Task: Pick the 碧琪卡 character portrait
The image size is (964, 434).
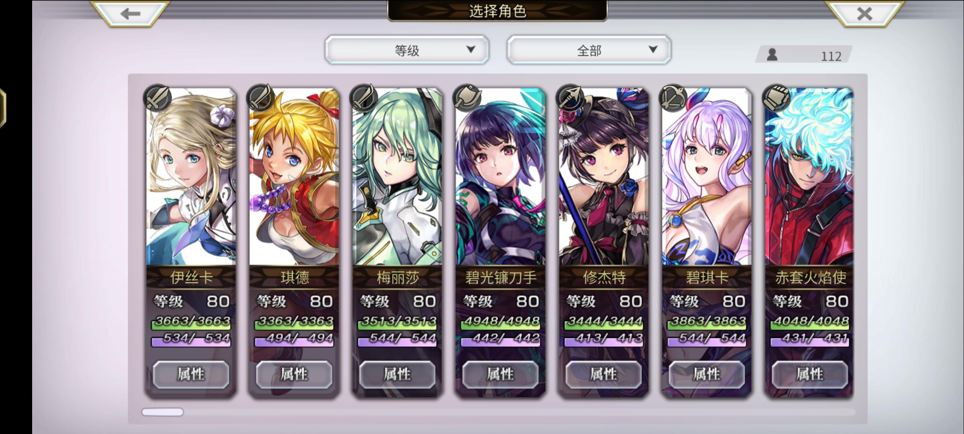Action: tap(707, 177)
